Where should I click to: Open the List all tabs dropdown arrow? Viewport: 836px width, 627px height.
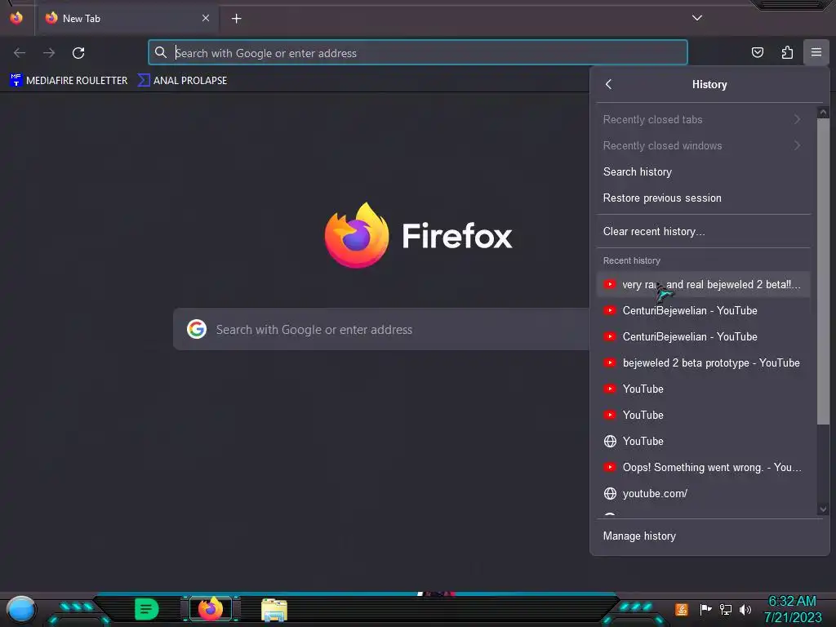point(697,18)
